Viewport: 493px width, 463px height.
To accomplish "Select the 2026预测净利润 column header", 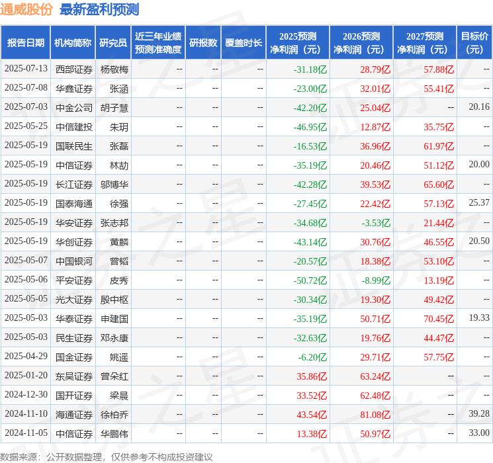I will [x=361, y=42].
